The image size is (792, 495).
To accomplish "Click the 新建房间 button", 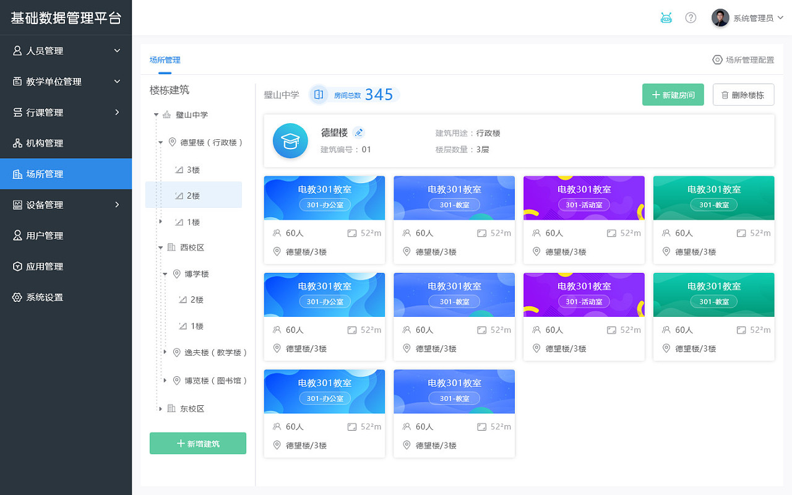I will click(673, 95).
